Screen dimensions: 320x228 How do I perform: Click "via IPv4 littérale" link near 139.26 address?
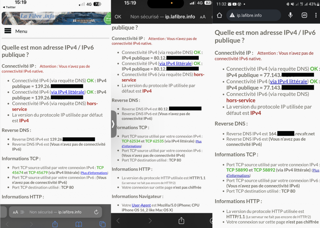(68, 92)
